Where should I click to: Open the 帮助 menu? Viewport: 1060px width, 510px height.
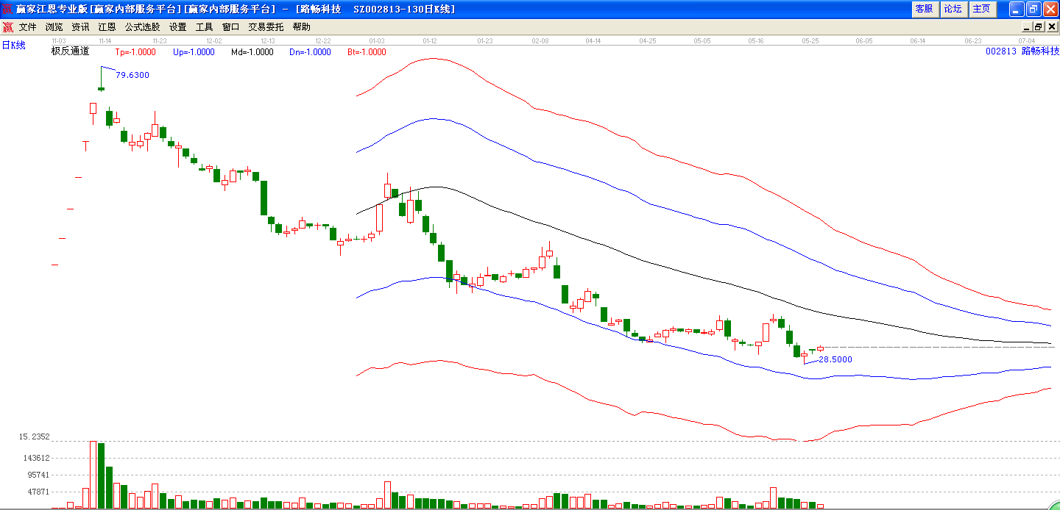[x=301, y=27]
